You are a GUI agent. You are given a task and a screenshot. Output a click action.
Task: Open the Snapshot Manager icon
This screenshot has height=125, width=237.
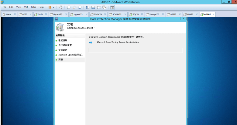tap(80, 7)
